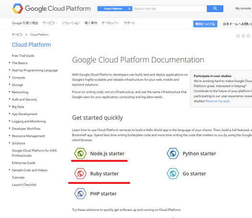Image resolution: width=252 pixels, height=218 pixels.
Task: Click the 日本チームへお問い合わせ button
Action: pos(237,24)
